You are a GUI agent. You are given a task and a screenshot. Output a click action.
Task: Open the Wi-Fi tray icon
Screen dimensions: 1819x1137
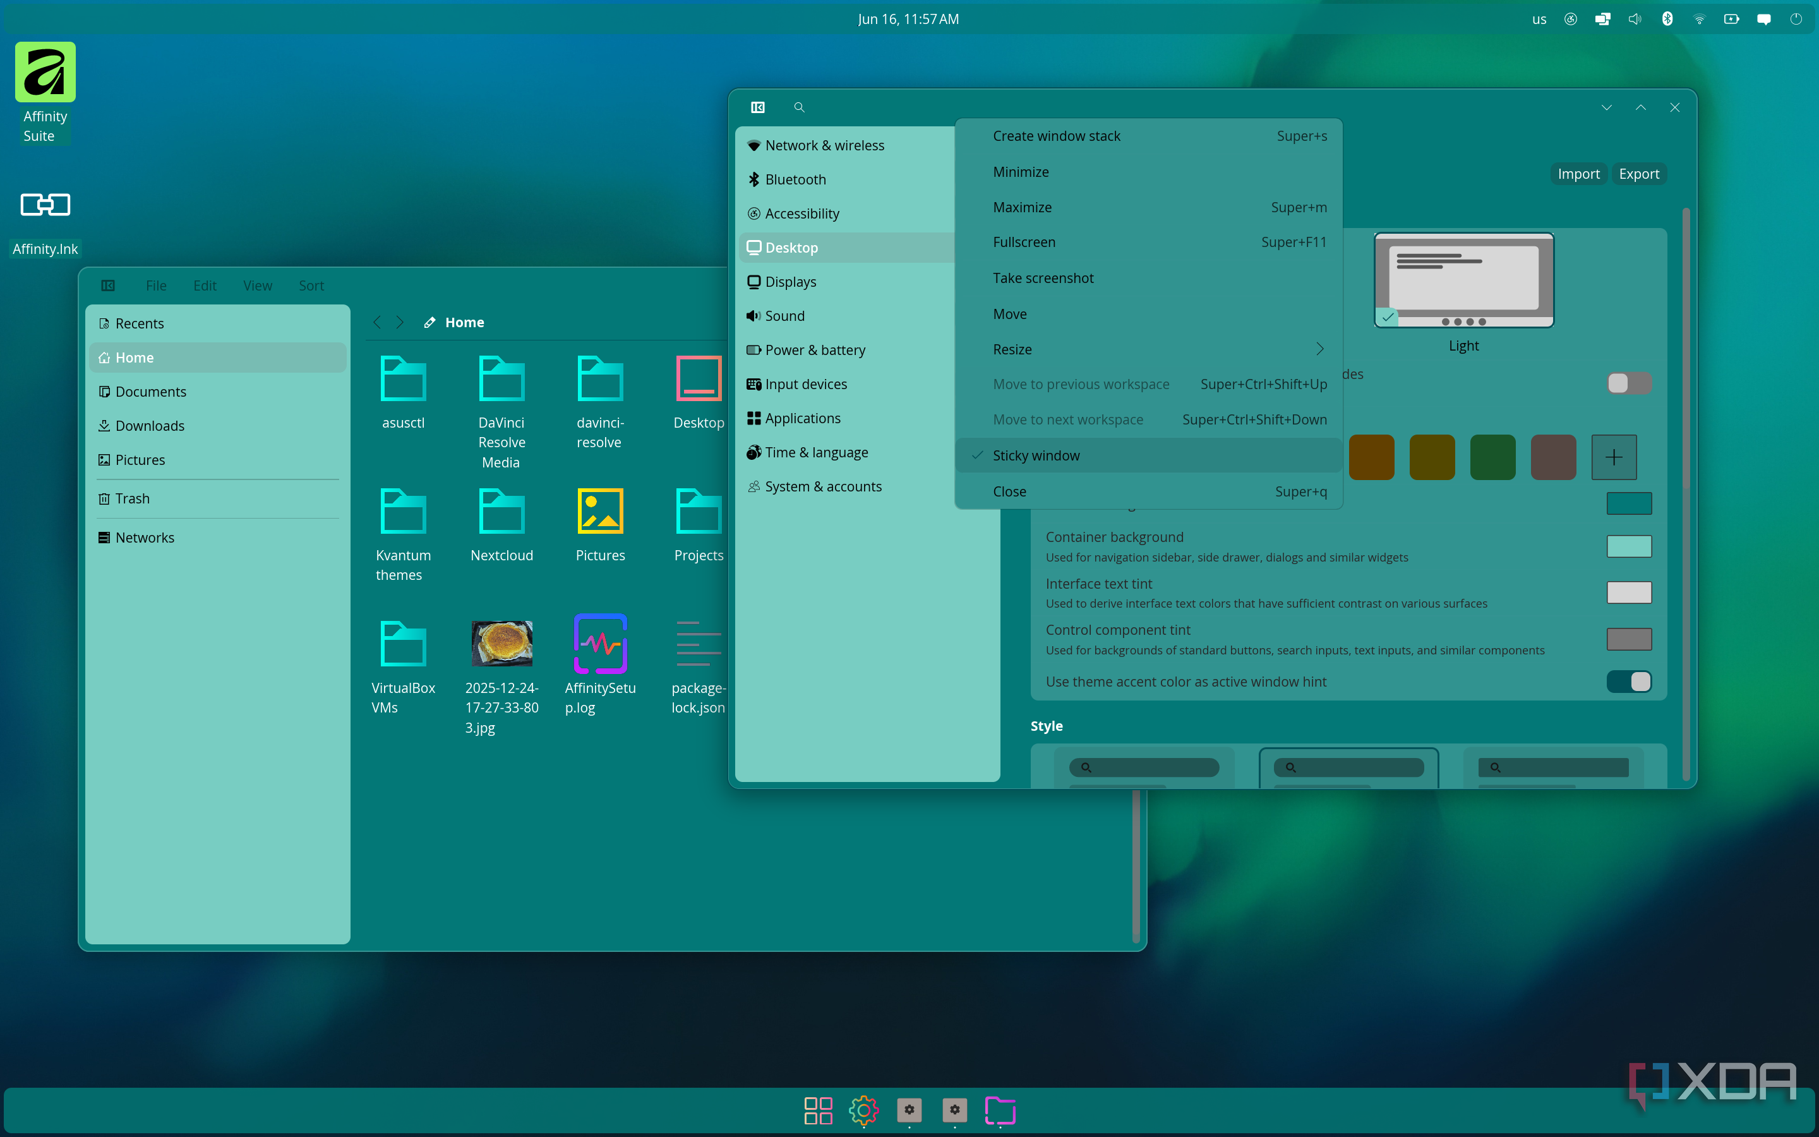[x=1700, y=20]
